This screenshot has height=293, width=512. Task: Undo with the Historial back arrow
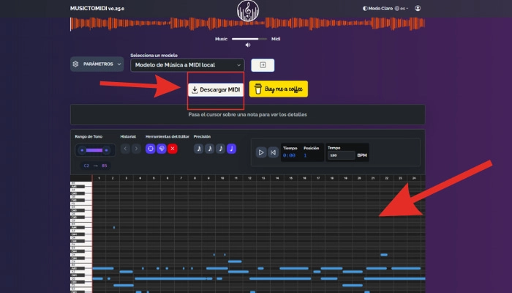(125, 149)
